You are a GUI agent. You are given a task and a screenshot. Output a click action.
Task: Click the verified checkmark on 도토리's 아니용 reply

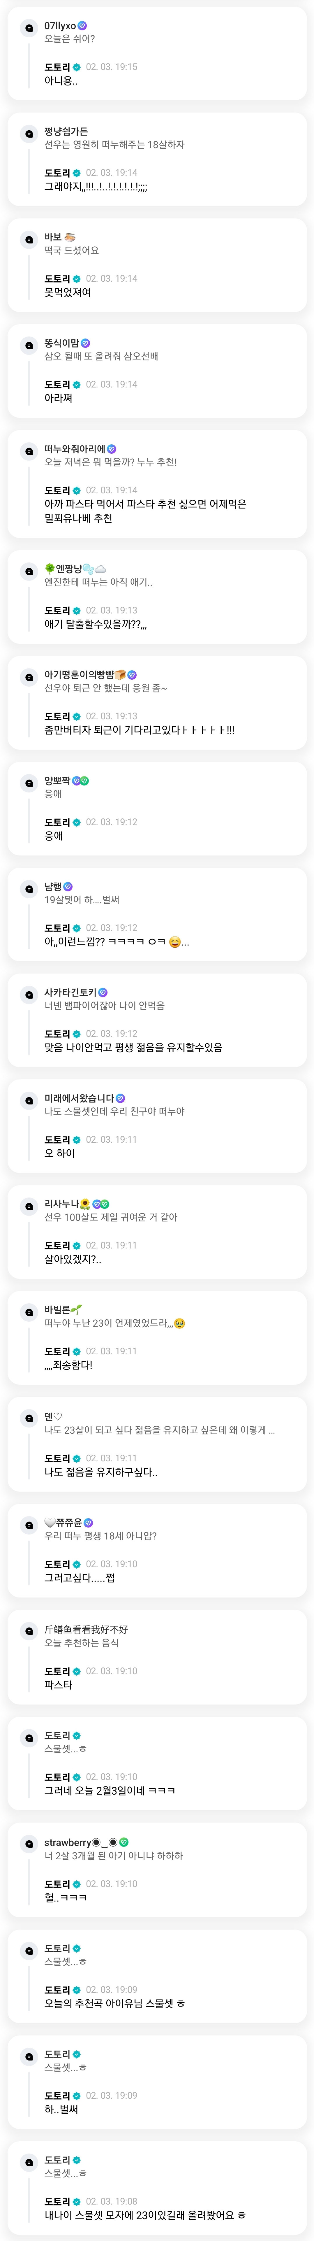77,67
